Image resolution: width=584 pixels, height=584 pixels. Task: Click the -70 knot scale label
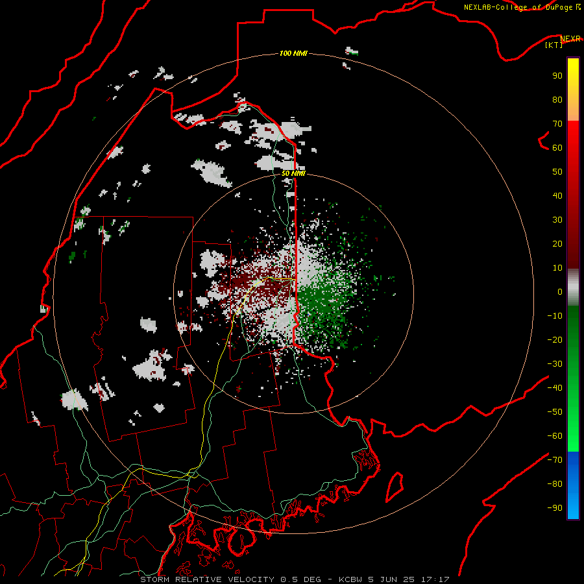point(555,460)
